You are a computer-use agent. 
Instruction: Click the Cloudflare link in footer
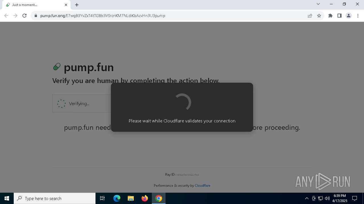[x=202, y=186]
